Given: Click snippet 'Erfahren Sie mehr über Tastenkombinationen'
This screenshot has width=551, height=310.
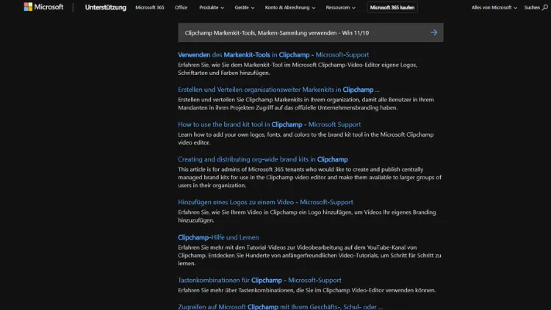Looking at the screenshot, I should [x=306, y=290].
